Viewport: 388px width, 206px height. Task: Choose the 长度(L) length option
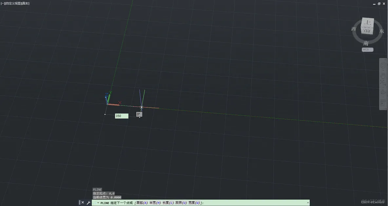coord(168,203)
